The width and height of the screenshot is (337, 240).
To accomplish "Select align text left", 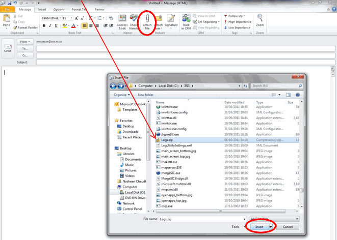I will coord(85,26).
